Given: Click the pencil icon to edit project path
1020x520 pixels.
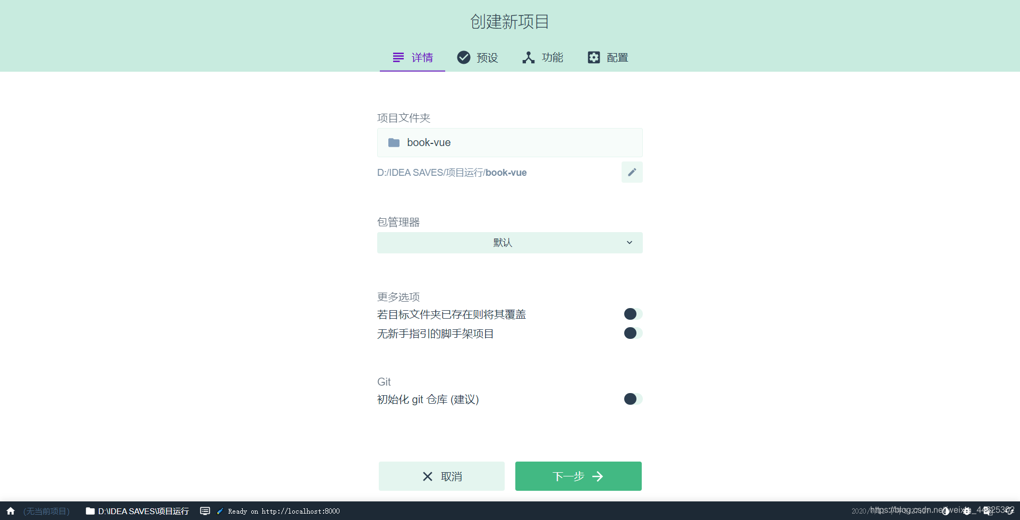Looking at the screenshot, I should coord(632,172).
